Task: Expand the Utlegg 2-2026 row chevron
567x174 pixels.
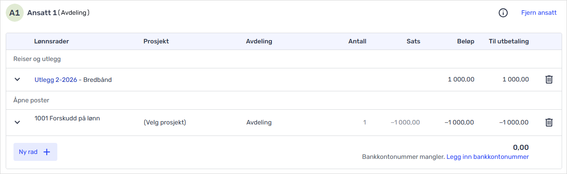Action: pos(17,79)
